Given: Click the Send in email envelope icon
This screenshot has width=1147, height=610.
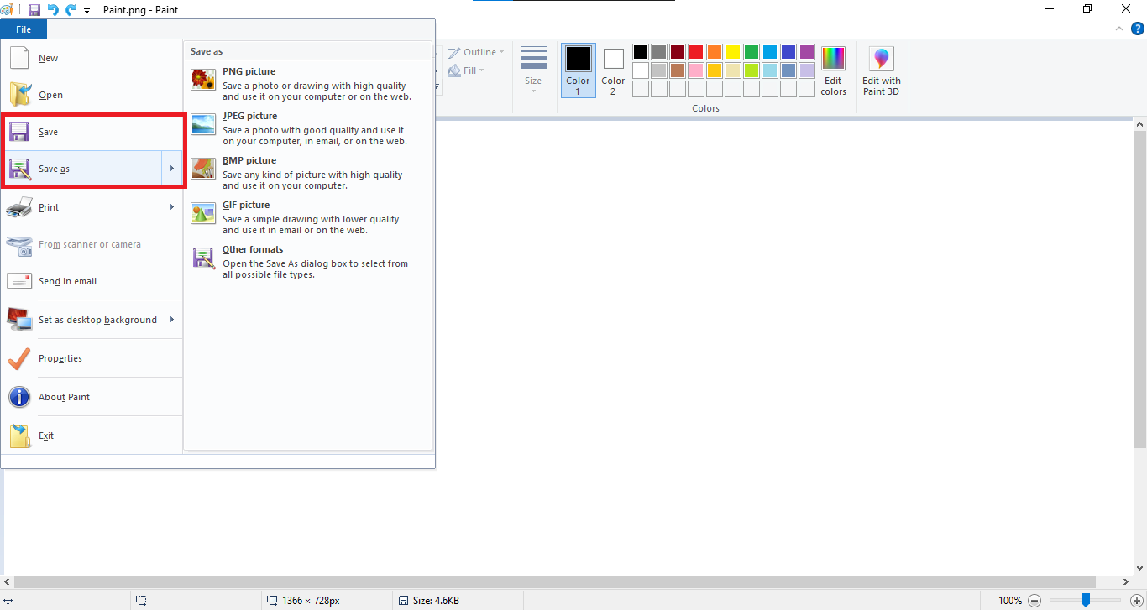Looking at the screenshot, I should click(x=19, y=281).
